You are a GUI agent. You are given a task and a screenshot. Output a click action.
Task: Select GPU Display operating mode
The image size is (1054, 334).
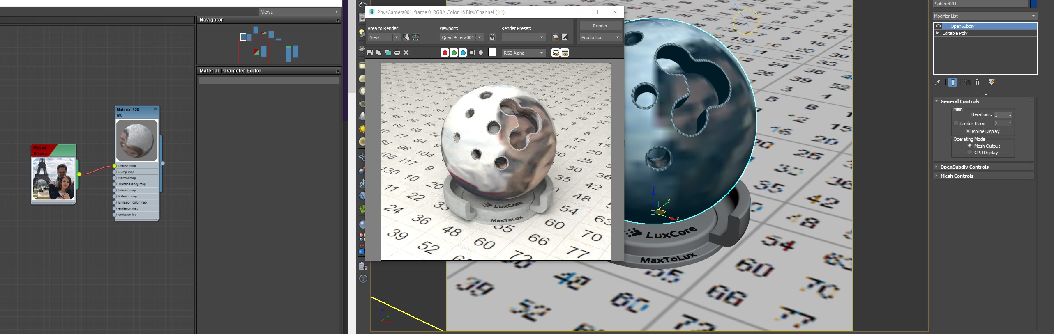(x=970, y=153)
